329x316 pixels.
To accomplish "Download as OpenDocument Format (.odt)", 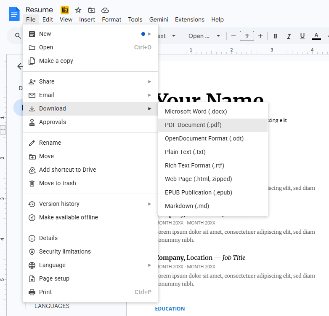I will click(x=213, y=138).
